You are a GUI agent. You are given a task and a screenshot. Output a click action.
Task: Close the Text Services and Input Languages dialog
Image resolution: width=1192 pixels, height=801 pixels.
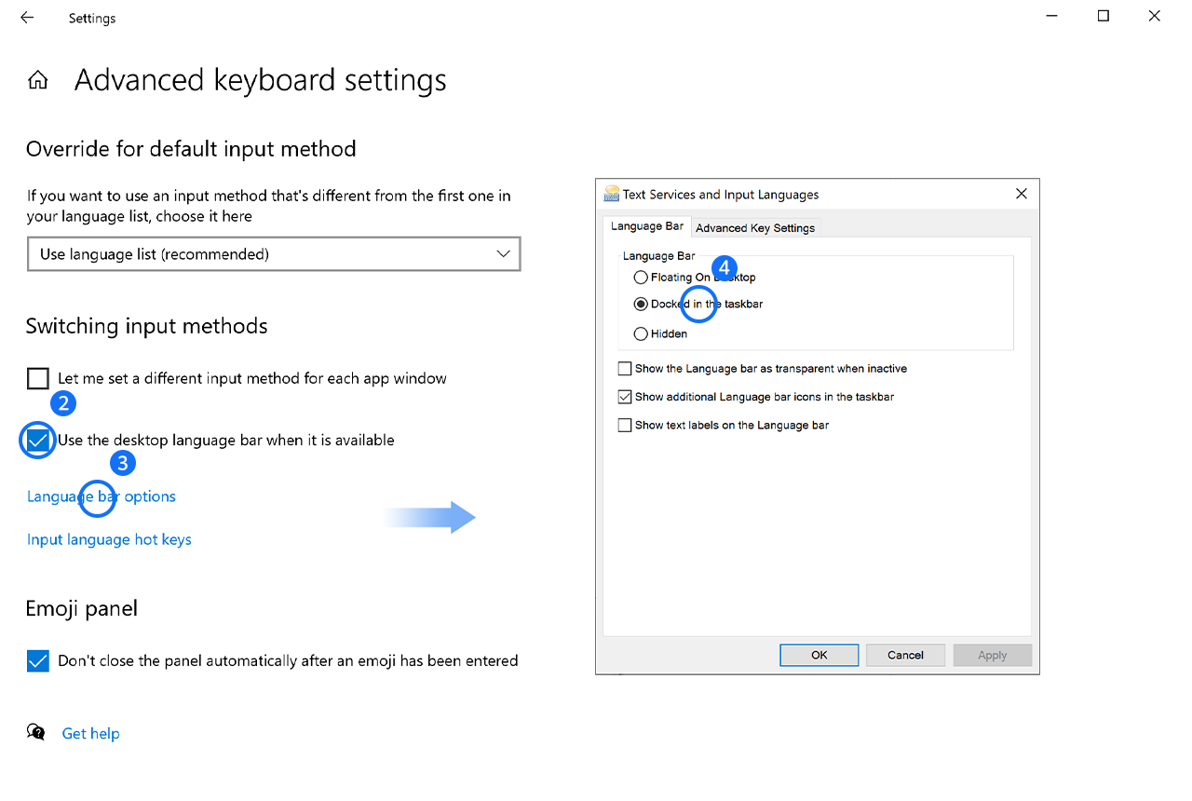1021,194
